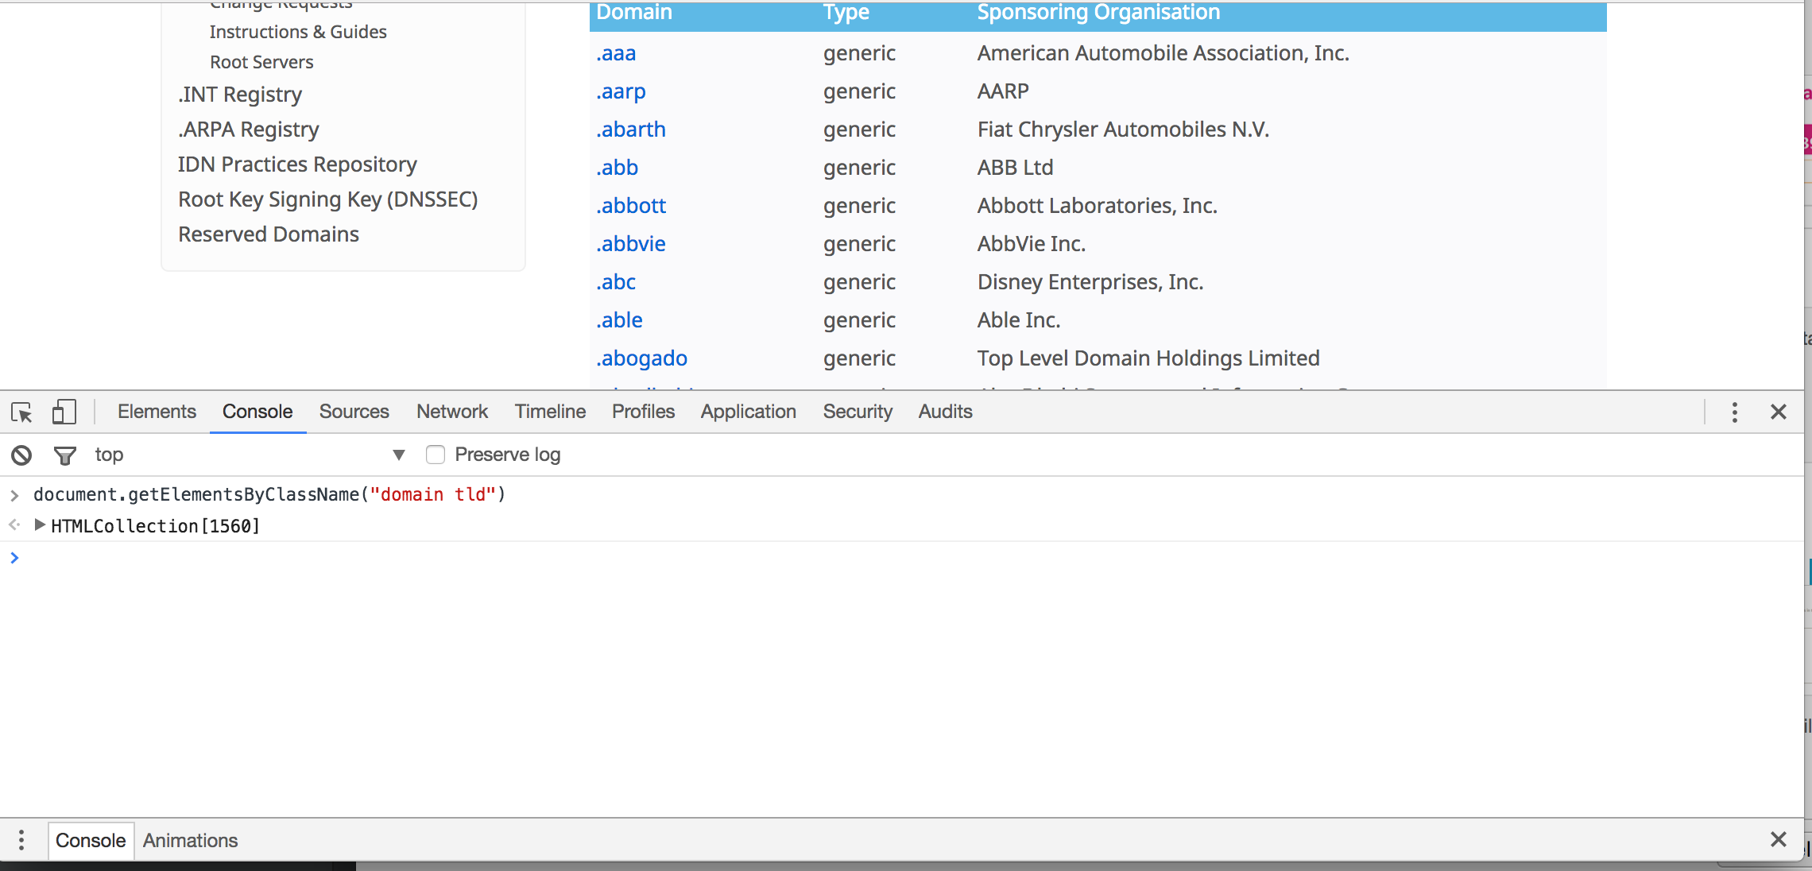Close the bottom console drawer

point(1779,839)
